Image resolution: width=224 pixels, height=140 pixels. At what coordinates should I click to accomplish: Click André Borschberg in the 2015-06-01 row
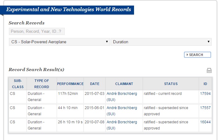point(122,108)
